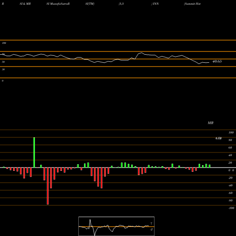Click the -100 label on the MR axis

231,208
